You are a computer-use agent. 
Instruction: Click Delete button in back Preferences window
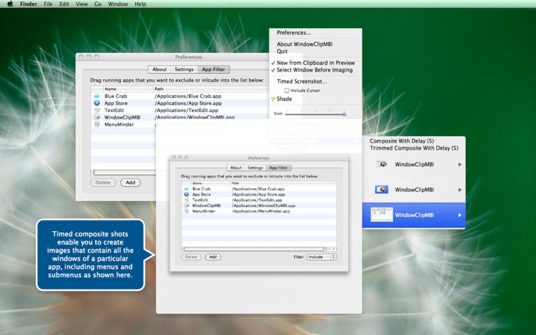click(x=103, y=182)
